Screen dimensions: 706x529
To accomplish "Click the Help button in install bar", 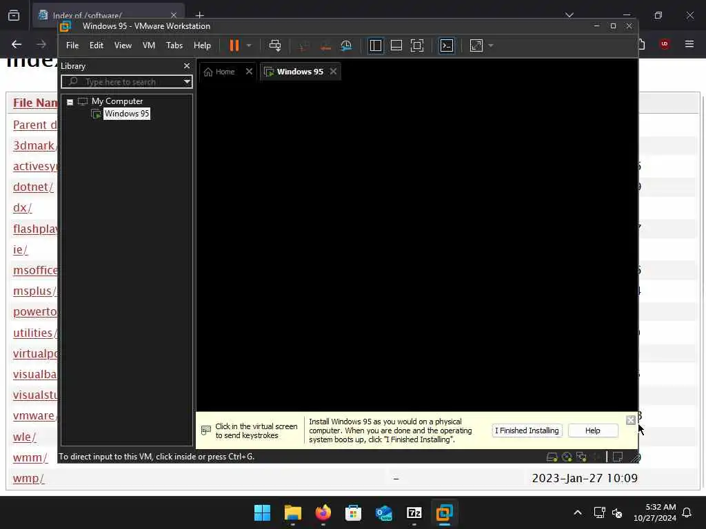I will click(x=592, y=431).
